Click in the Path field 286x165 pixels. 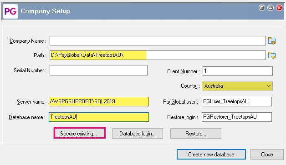[x=158, y=55]
